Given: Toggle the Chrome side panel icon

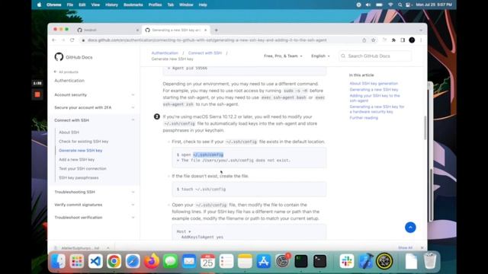Looking at the screenshot, I should click(403, 40).
